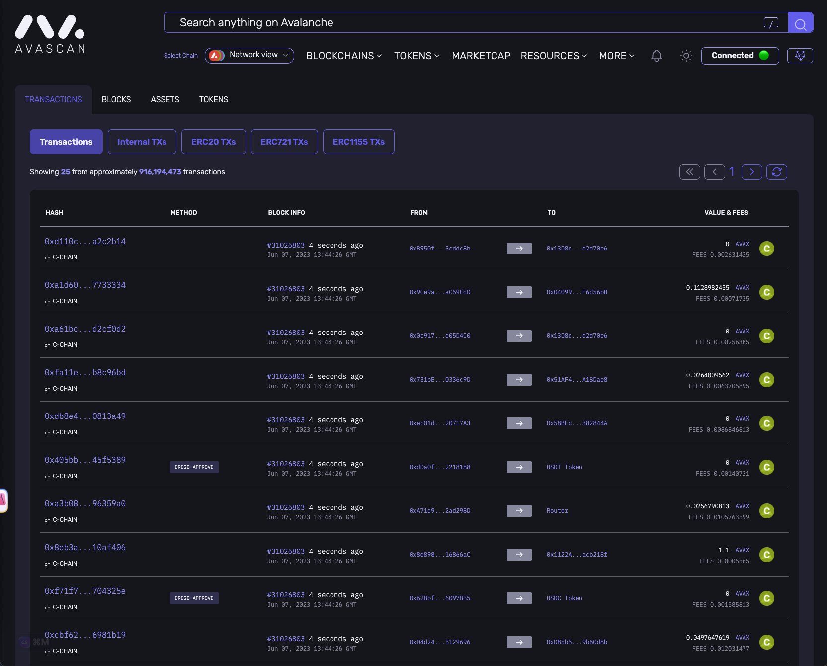The width and height of the screenshot is (827, 666).
Task: Go to the next transactions page
Action: [752, 172]
